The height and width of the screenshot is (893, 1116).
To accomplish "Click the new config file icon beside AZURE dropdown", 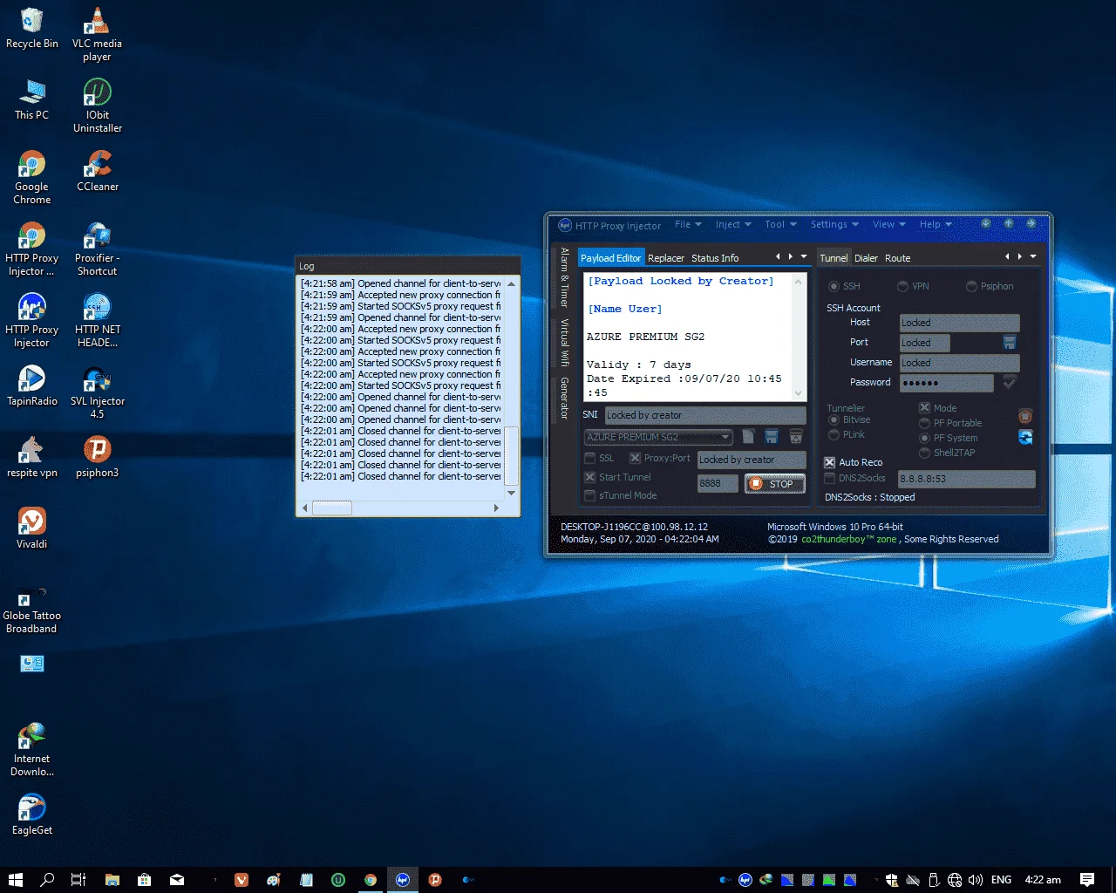I will [748, 436].
